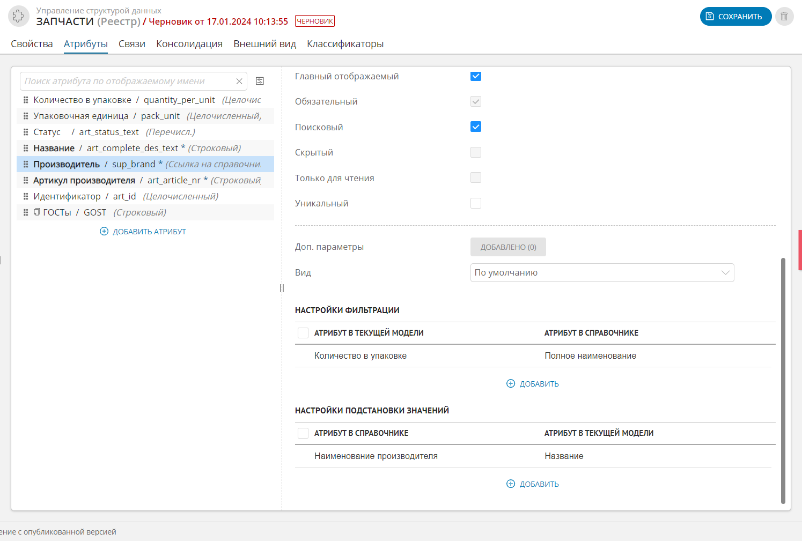Switch to Внешний вид tab
This screenshot has height=541, width=802.
point(265,44)
